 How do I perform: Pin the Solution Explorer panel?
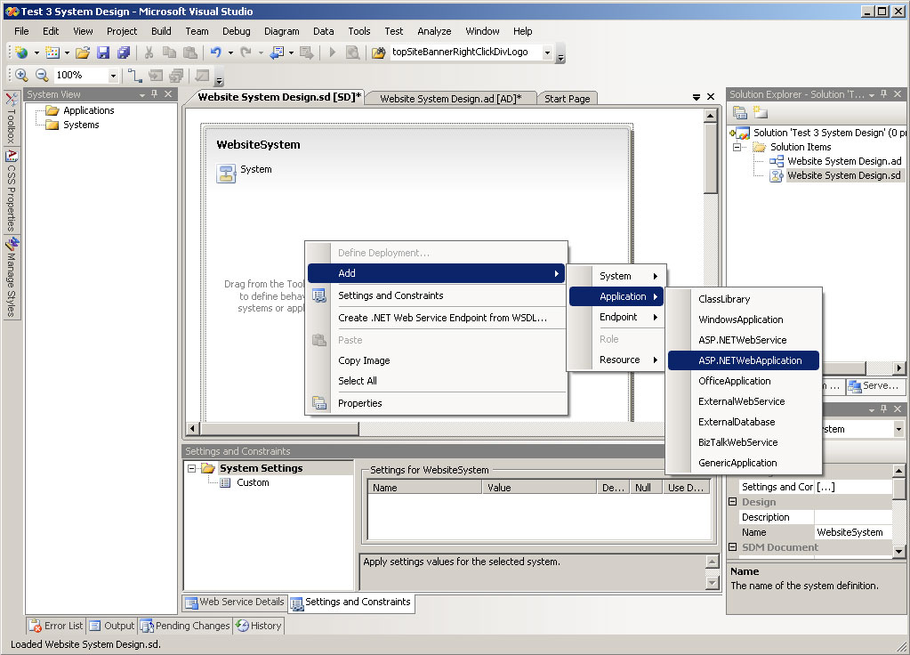click(884, 94)
